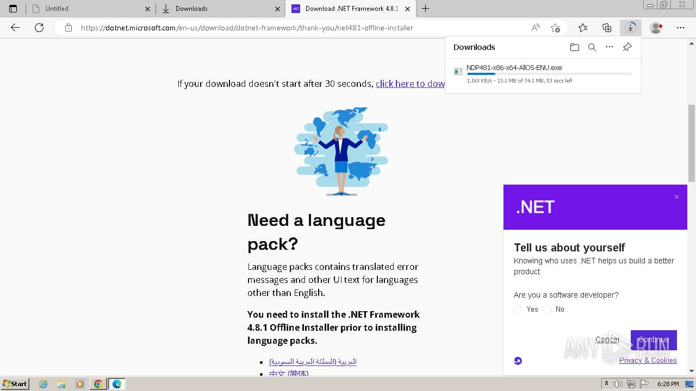Close the Download .NET Framework tab
This screenshot has height=391, width=696.
407,9
